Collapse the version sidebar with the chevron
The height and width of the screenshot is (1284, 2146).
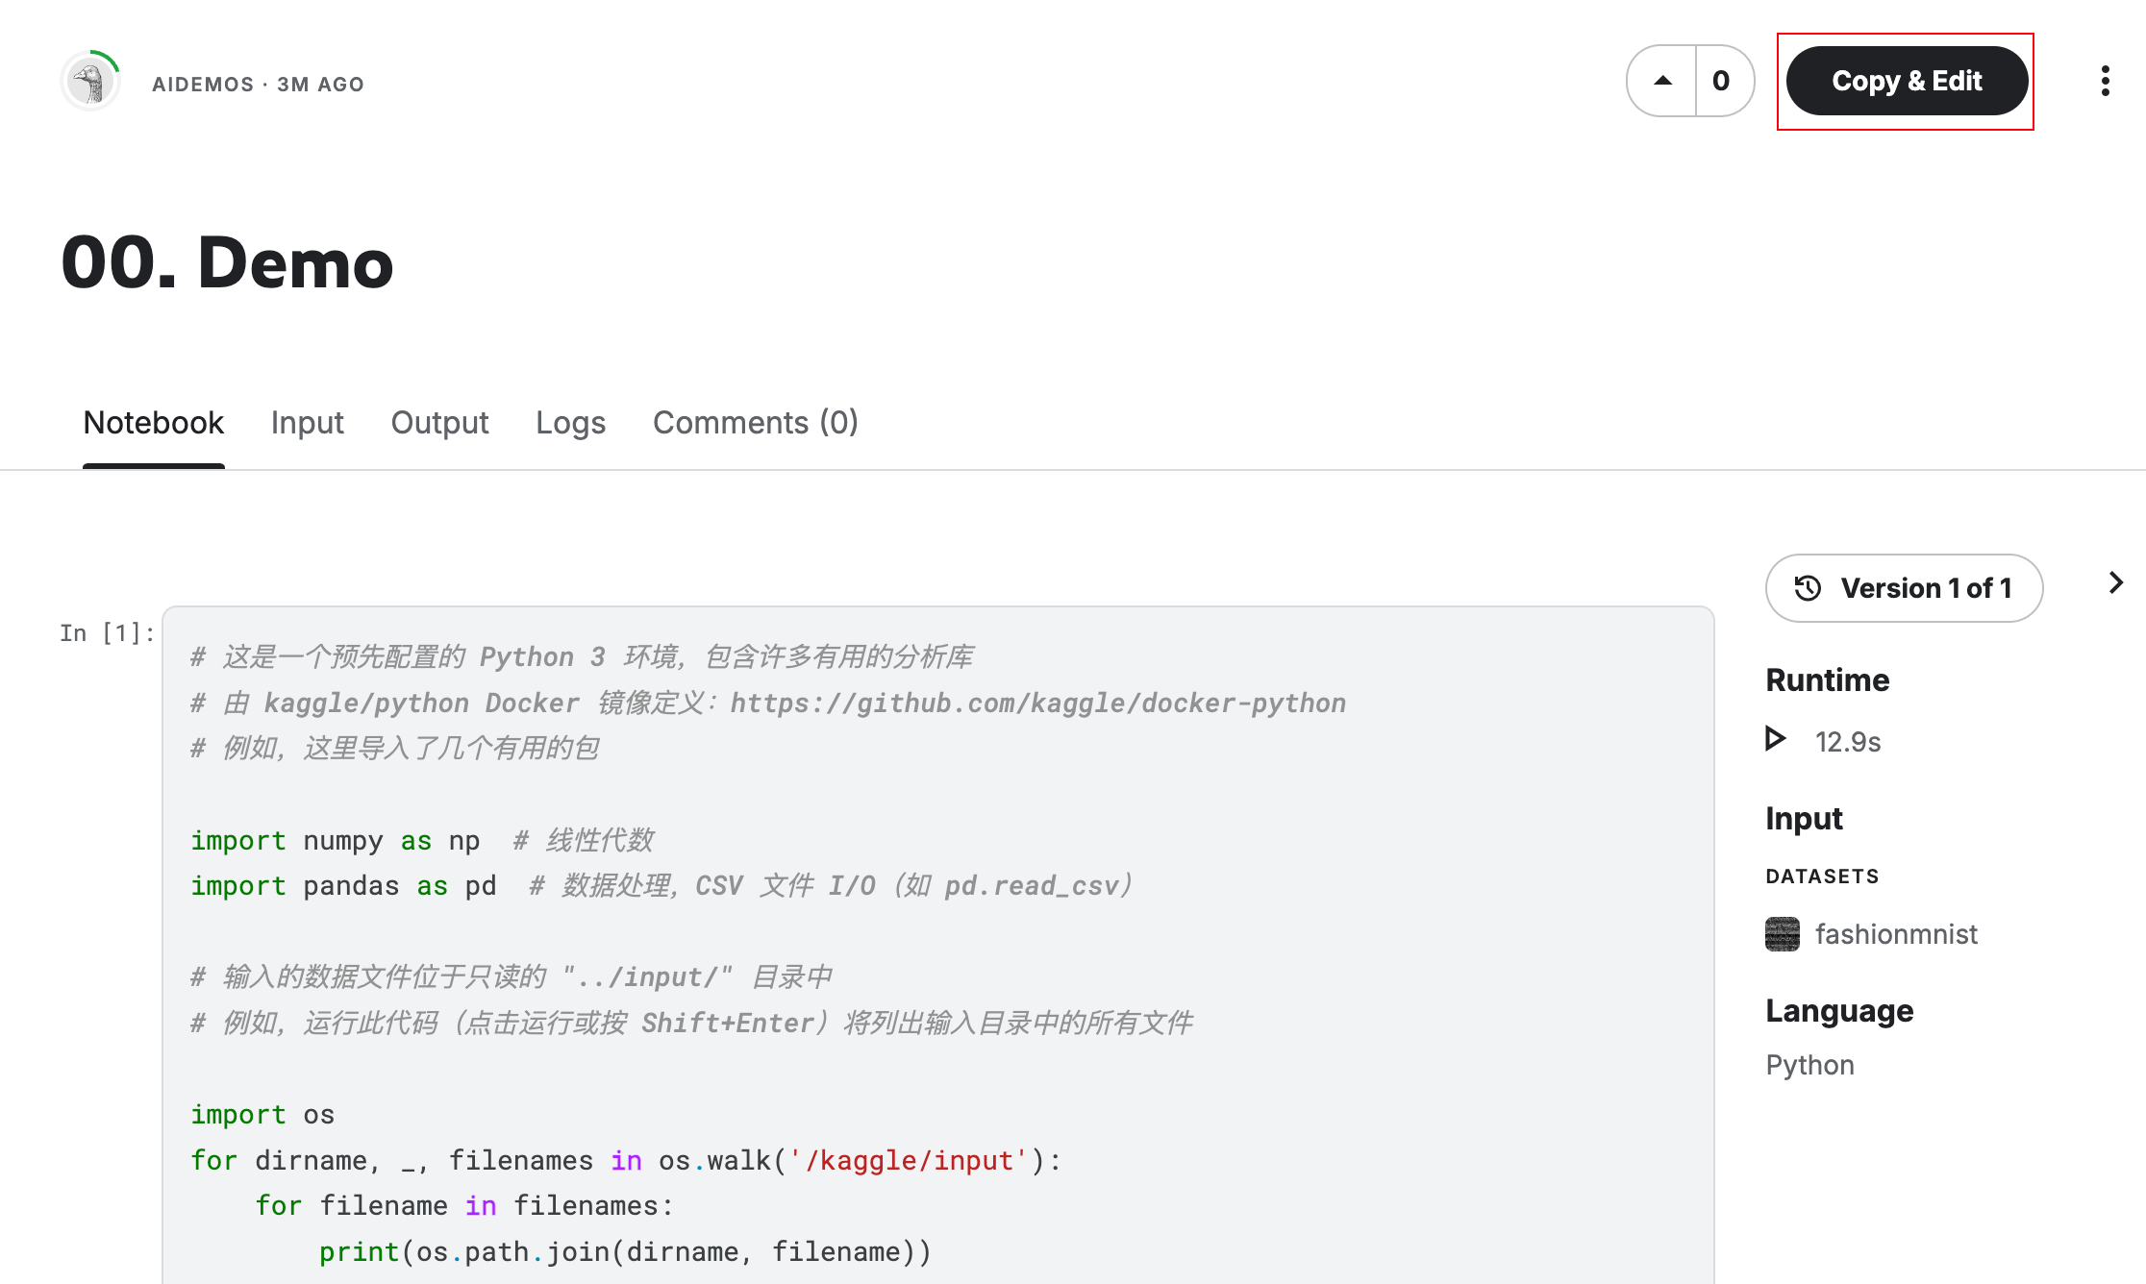coord(2116,582)
